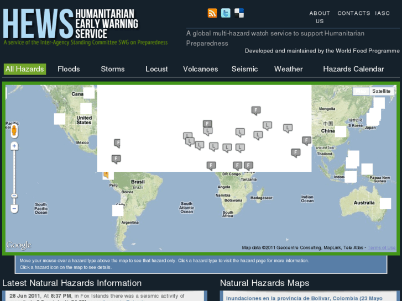Screen dimensions: 402x301
Task: Click the orange hazard marker near Perú
Action: coord(106,175)
